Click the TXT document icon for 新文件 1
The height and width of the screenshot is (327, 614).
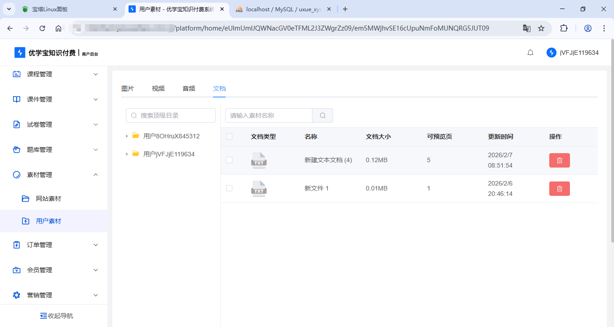coord(258,188)
